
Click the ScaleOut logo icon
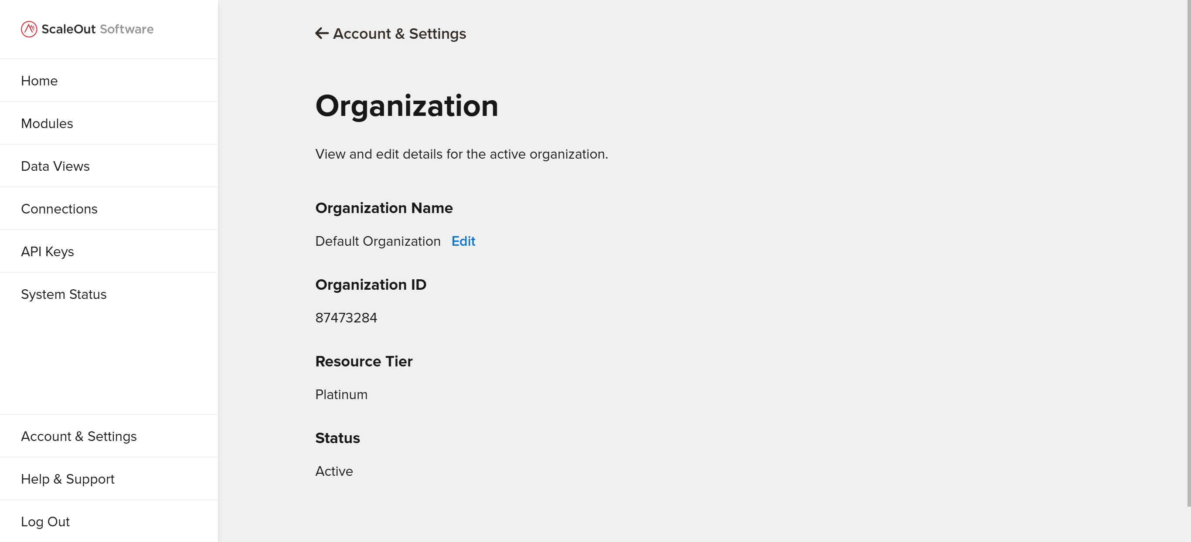coord(29,29)
